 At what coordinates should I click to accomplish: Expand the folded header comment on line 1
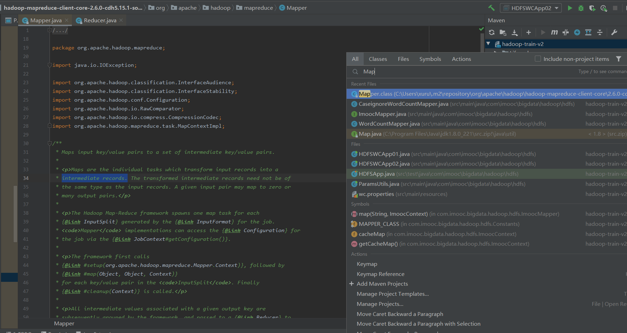pos(50,30)
